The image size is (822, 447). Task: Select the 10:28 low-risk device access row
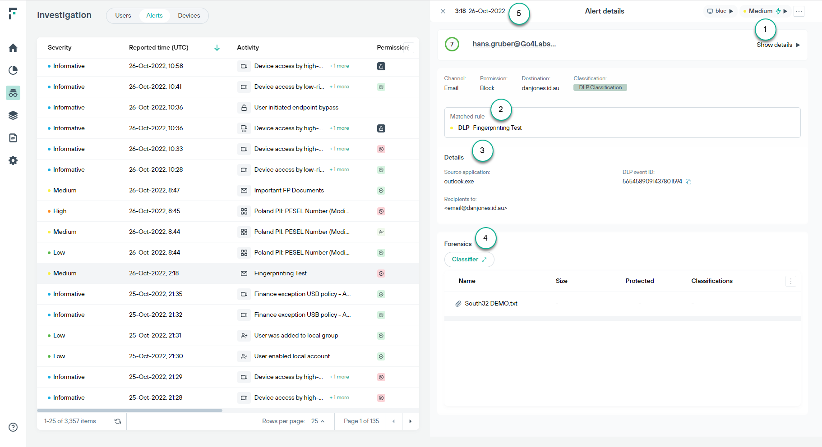coord(228,170)
